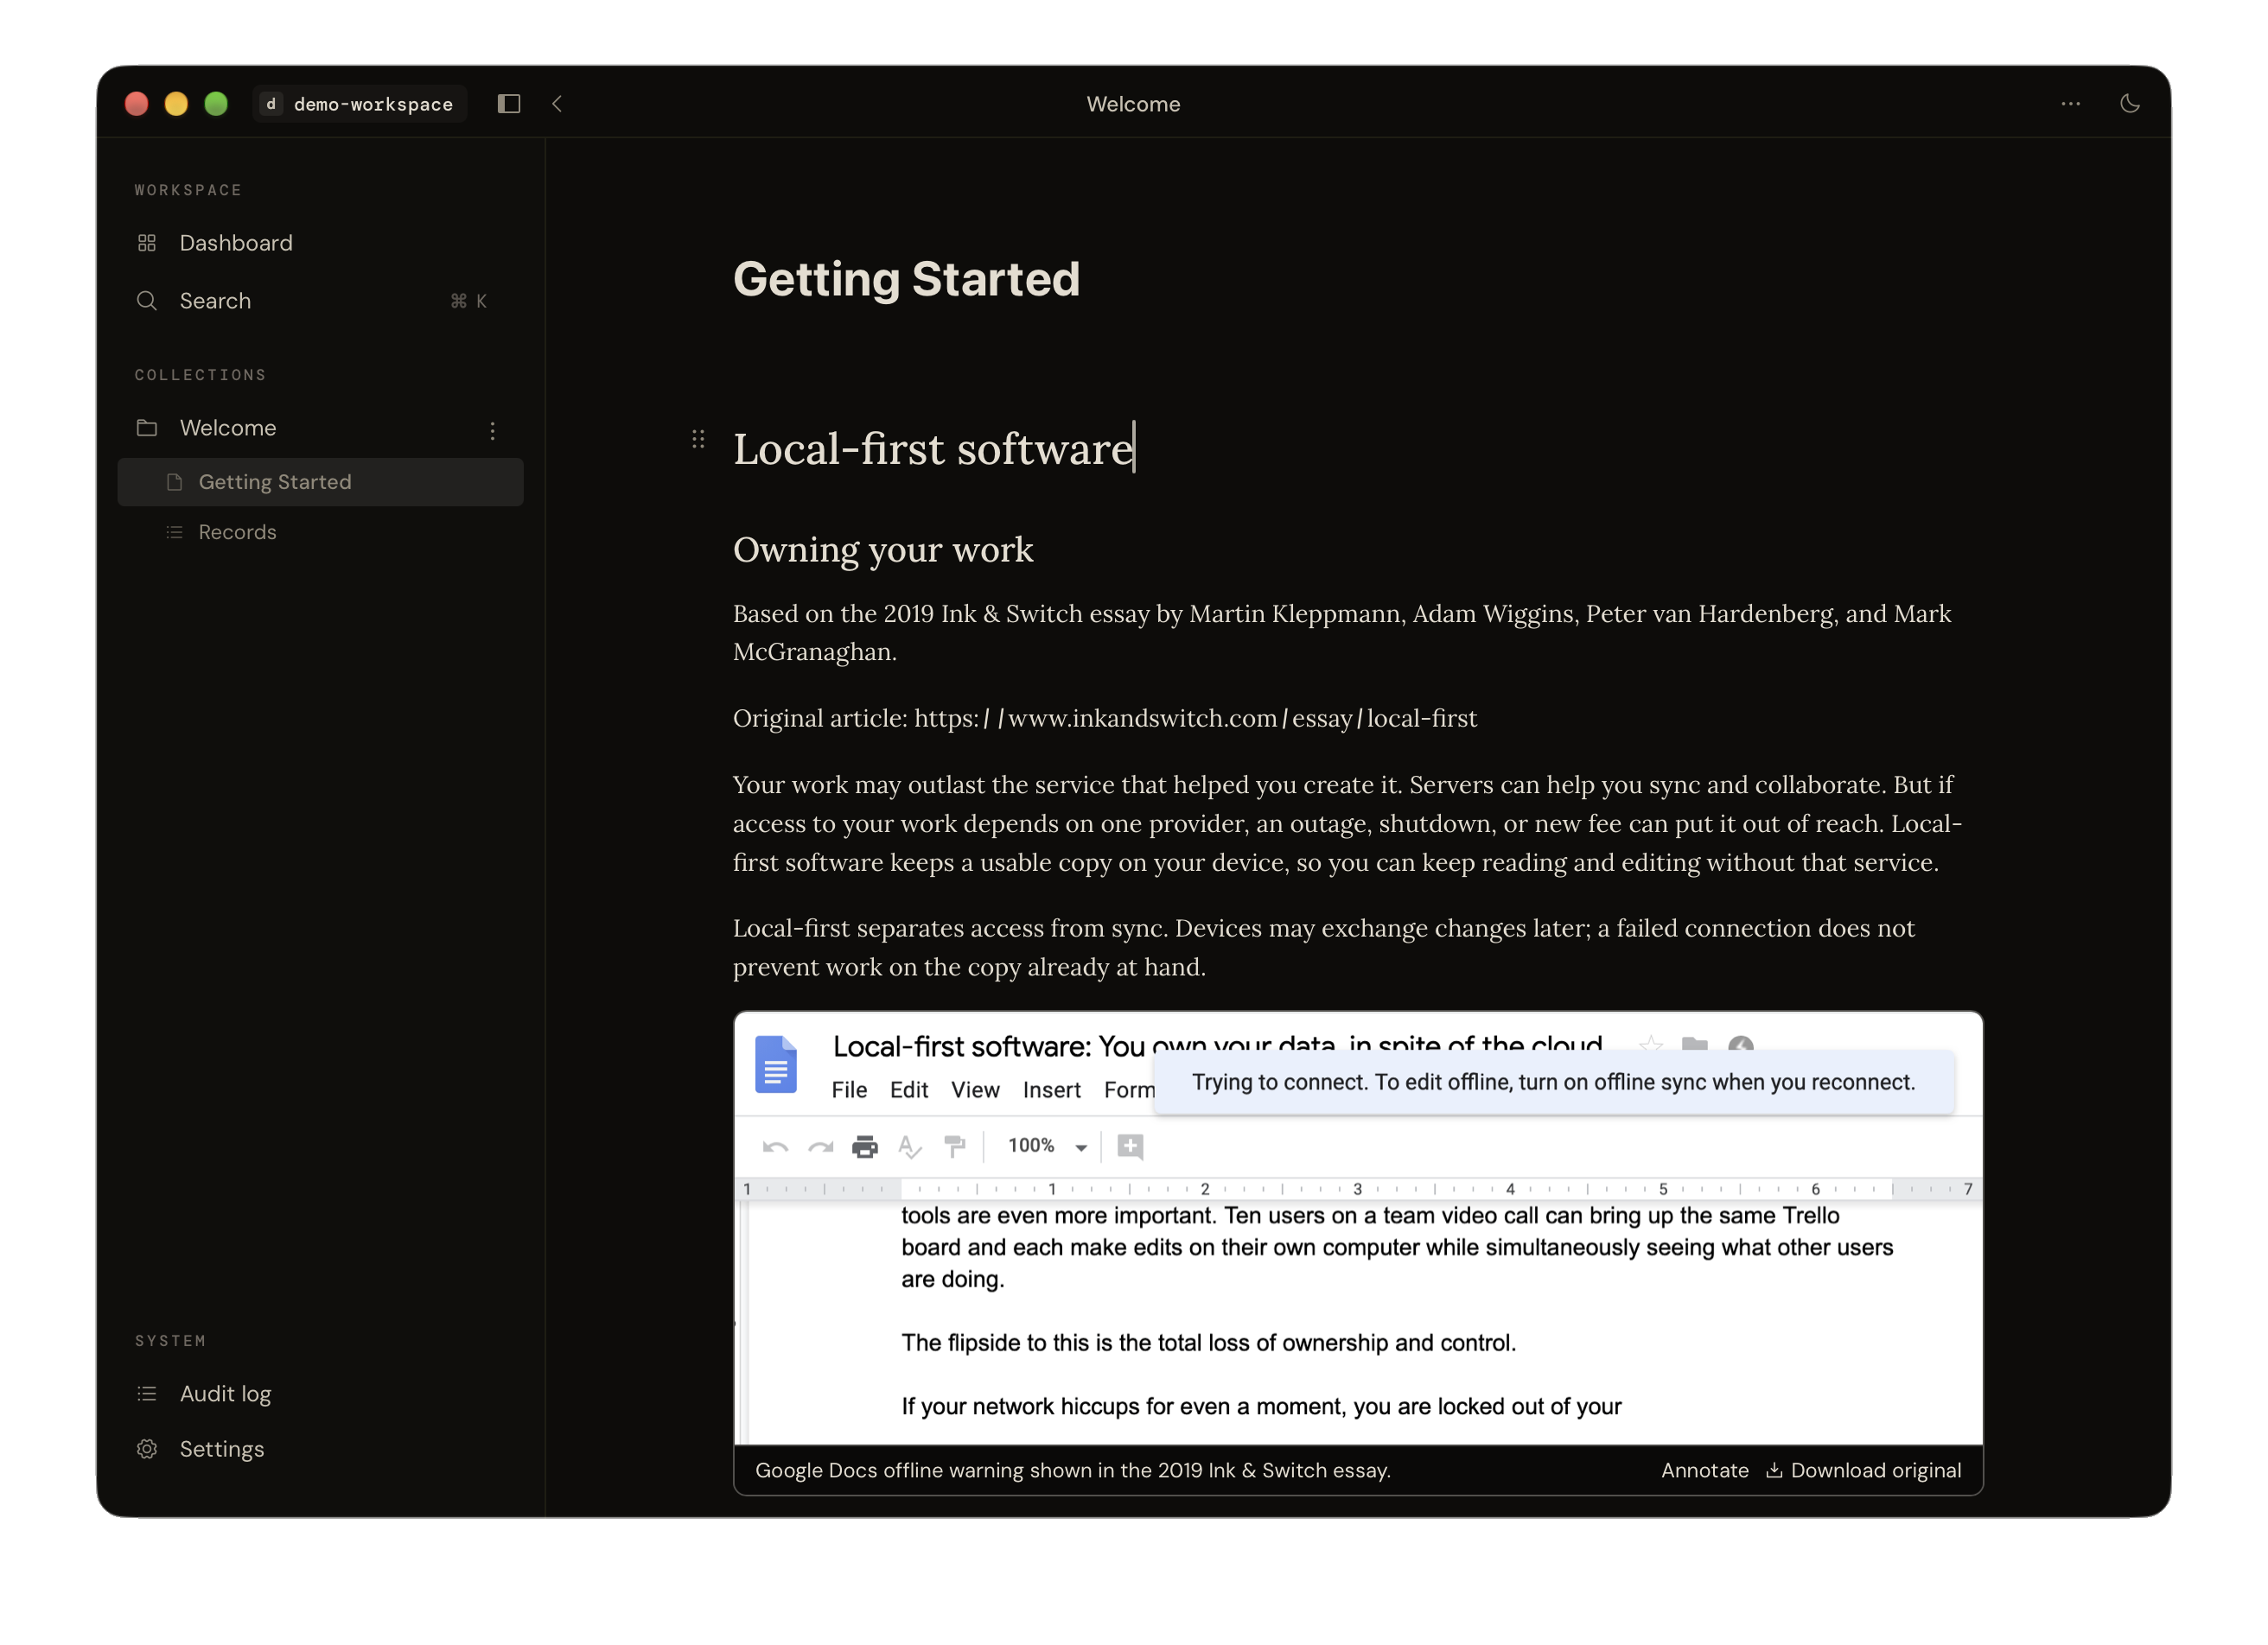Image resolution: width=2268 pixels, height=1645 pixels.
Task: Click the Dashboard grid icon
Action: click(x=147, y=243)
